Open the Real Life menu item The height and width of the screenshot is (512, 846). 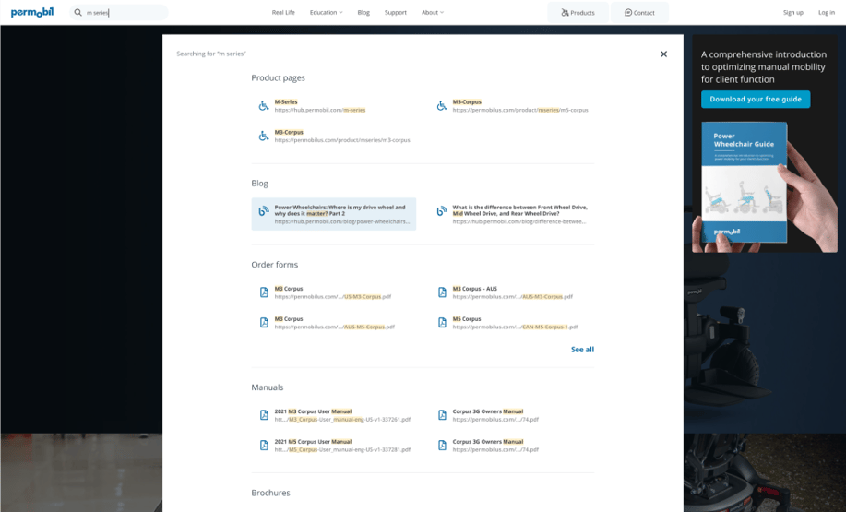click(284, 13)
